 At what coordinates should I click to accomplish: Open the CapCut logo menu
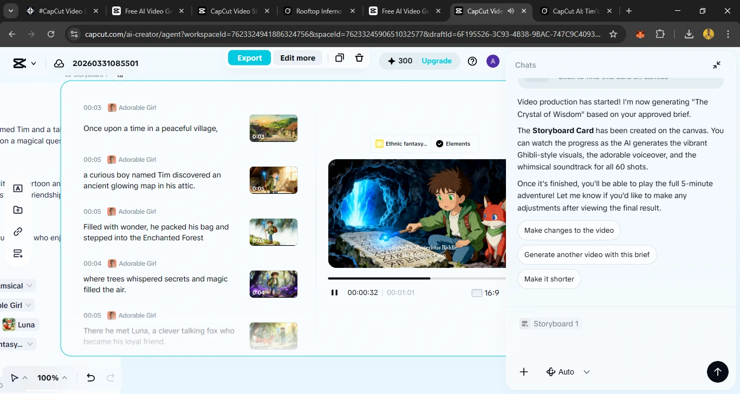(24, 63)
